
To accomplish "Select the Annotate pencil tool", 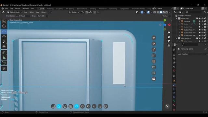I will (4, 52).
